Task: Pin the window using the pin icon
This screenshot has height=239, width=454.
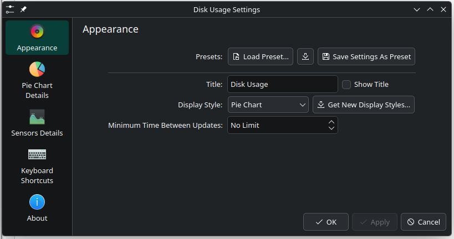Action: pos(23,9)
